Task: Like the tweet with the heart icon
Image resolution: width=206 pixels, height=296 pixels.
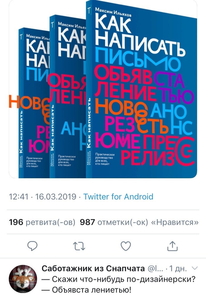Action: pyautogui.click(x=126, y=246)
